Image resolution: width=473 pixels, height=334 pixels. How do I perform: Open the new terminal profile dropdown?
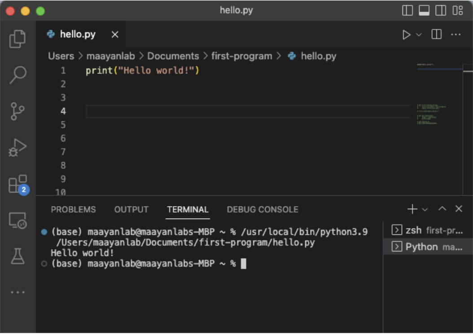click(x=425, y=209)
